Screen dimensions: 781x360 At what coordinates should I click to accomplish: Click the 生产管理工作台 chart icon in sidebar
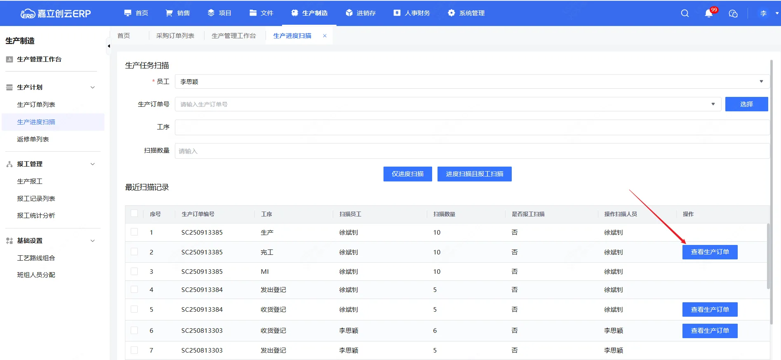(9, 59)
